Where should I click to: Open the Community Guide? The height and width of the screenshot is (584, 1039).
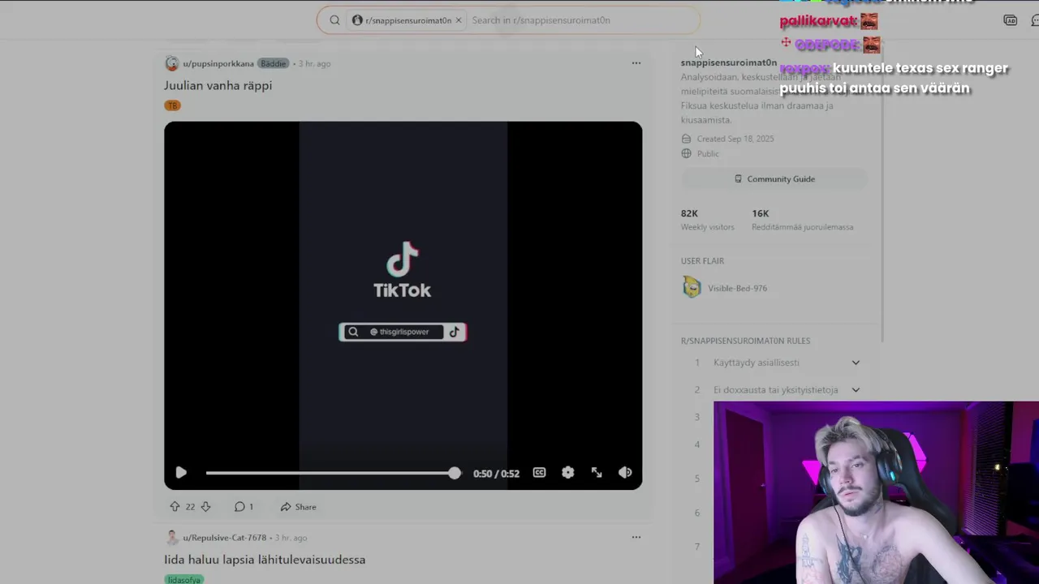774,178
